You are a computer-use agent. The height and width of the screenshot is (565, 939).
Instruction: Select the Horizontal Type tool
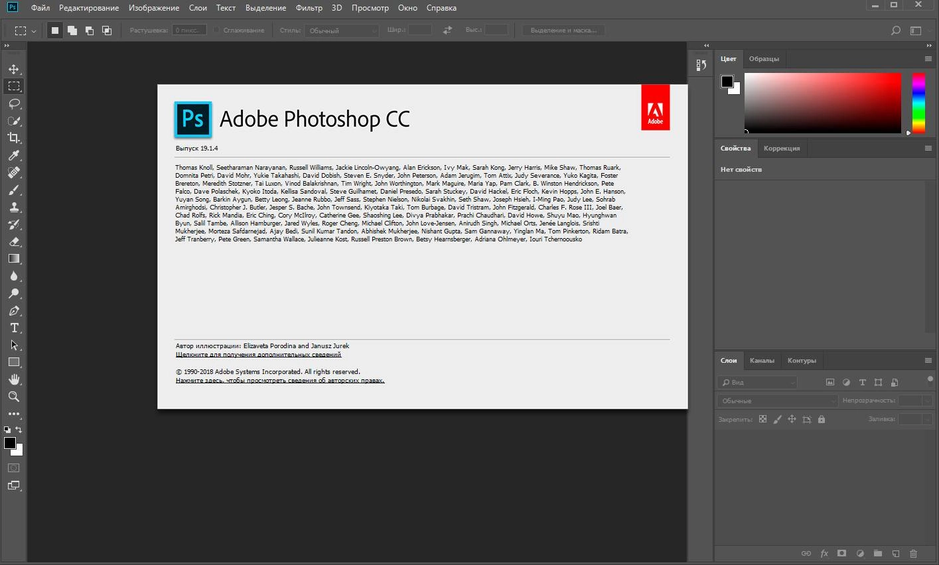click(14, 328)
